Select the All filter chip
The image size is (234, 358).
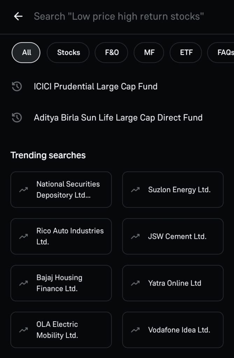coord(26,52)
